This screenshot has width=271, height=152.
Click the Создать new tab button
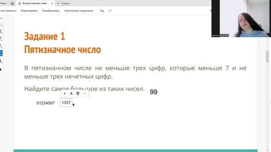(63, 3)
